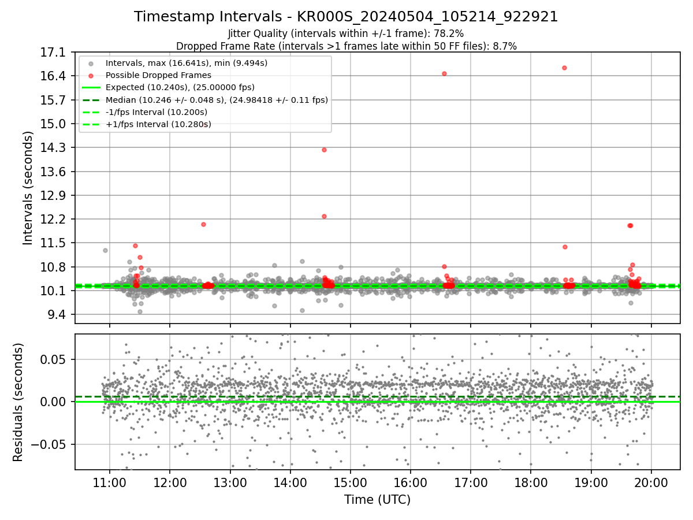Click the isolated grey point near 11.3s before 11:00
Screen dimensions: 693x520
pos(105,250)
